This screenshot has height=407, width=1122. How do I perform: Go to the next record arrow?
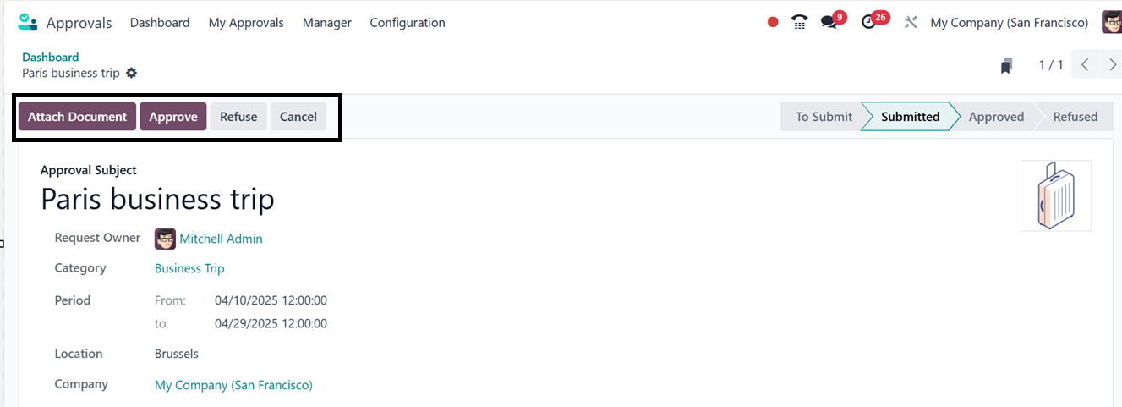click(1112, 65)
